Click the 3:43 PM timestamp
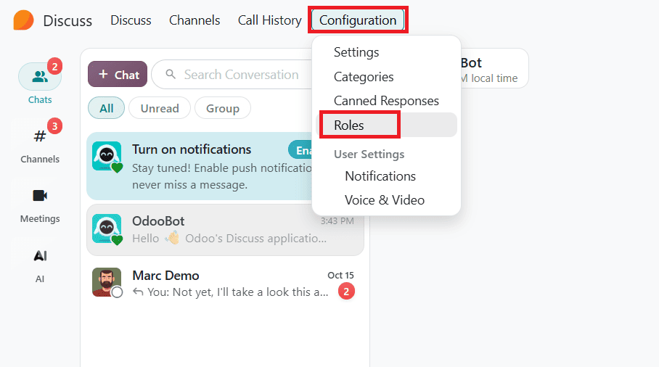This screenshot has width=659, height=367. click(337, 221)
